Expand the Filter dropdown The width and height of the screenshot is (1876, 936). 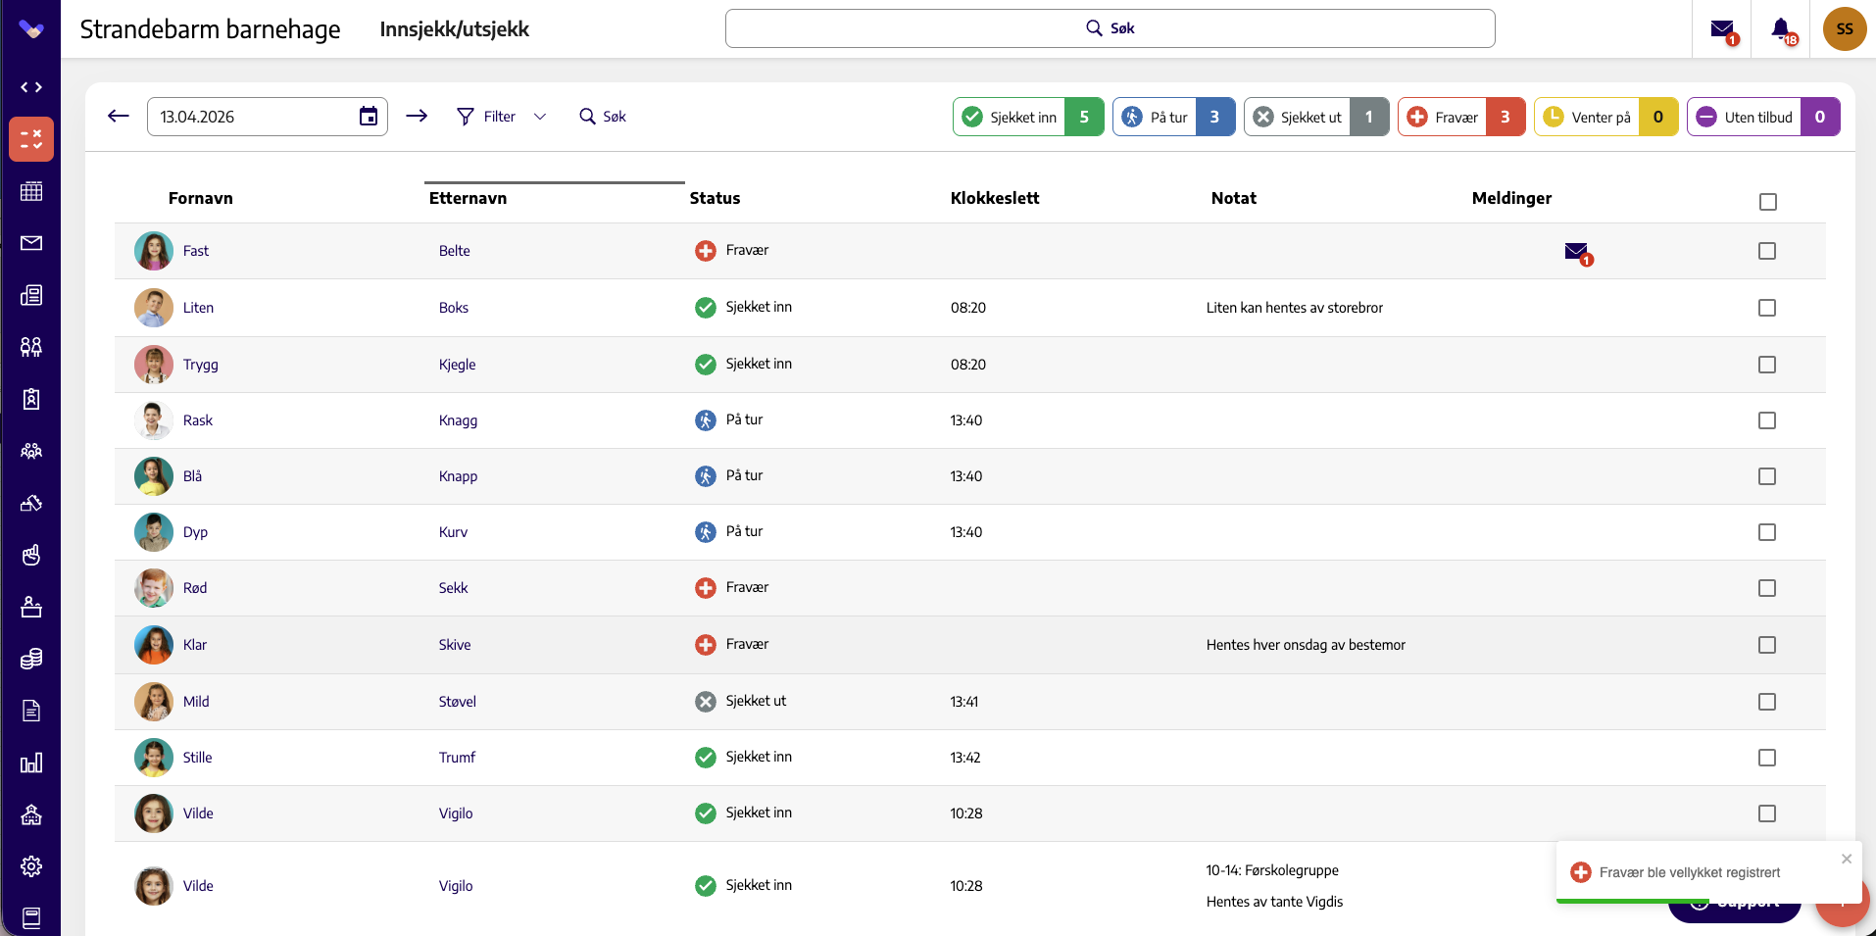click(502, 117)
